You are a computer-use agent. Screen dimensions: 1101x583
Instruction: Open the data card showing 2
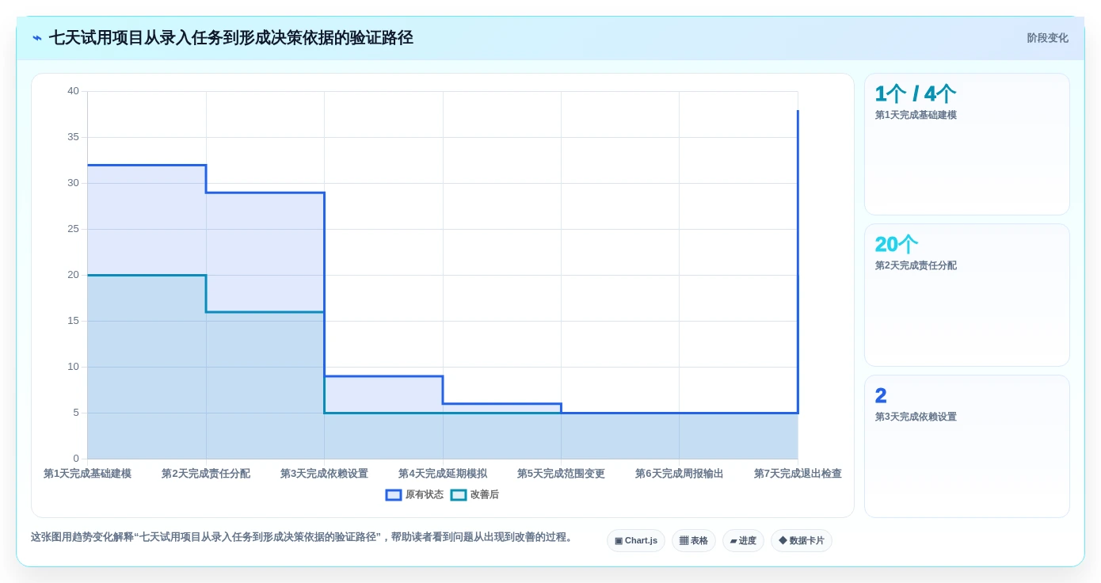(967, 446)
